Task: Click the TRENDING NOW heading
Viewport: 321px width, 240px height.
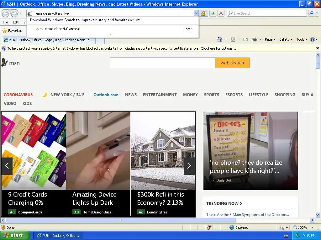Action: click(224, 203)
